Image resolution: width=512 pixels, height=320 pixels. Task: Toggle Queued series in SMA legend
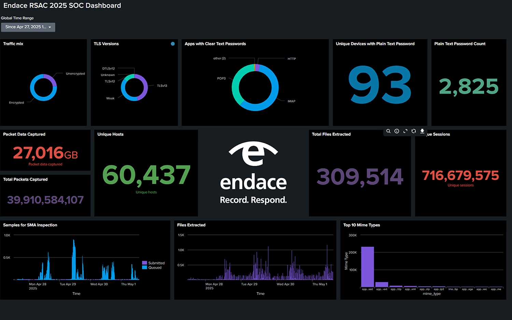tap(152, 267)
